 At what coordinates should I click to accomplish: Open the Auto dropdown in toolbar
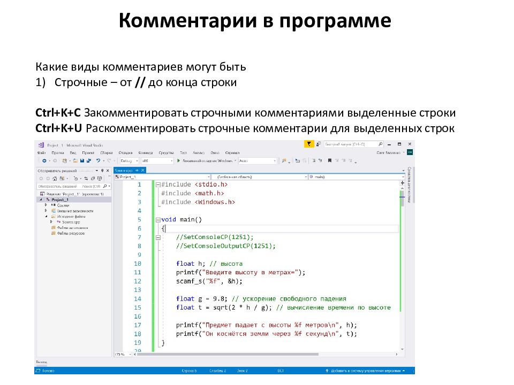coord(258,161)
